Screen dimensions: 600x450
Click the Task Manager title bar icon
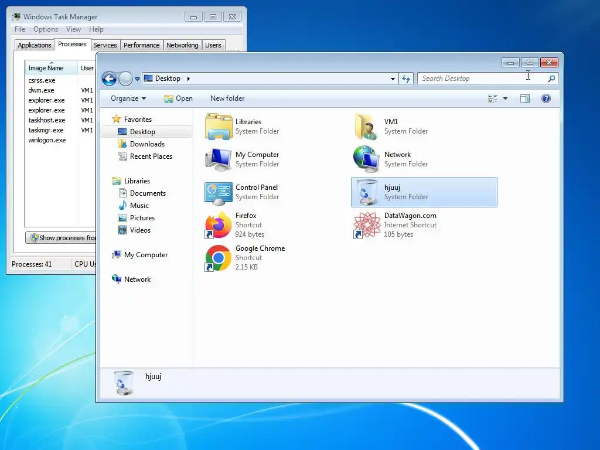coord(16,16)
